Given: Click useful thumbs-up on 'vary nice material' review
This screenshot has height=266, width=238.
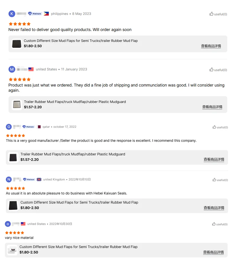Looking at the screenshot, I should click(214, 224).
